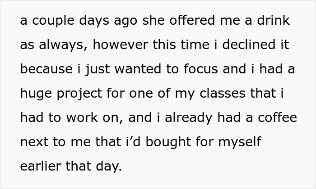Click the word "because"
This screenshot has height=189, width=316.
(x=46, y=70)
